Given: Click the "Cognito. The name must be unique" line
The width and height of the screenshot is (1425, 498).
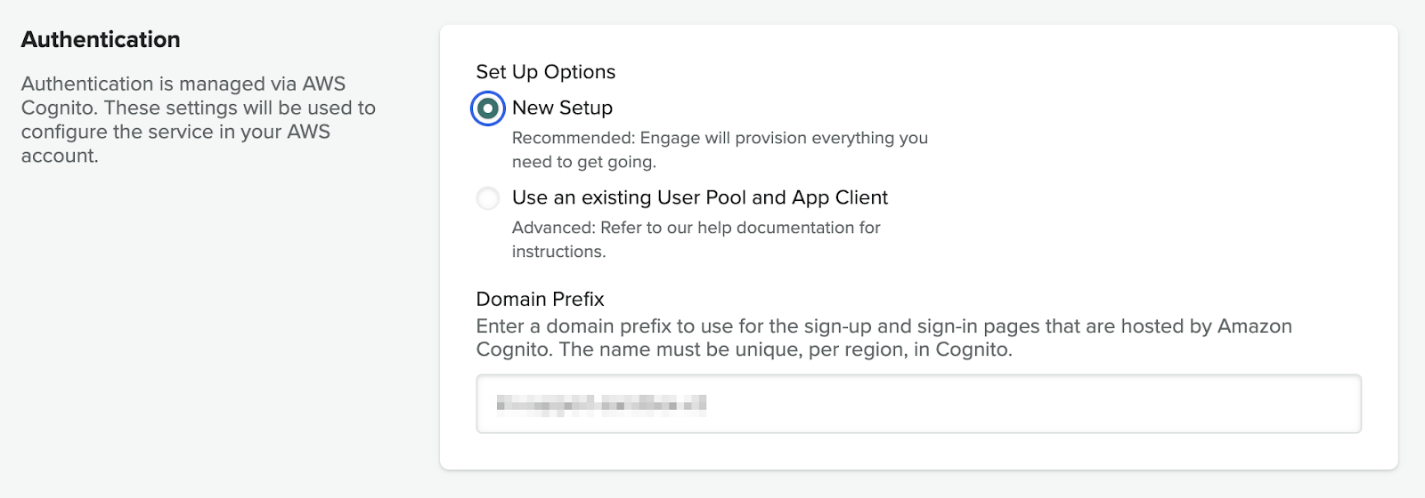Looking at the screenshot, I should (744, 349).
